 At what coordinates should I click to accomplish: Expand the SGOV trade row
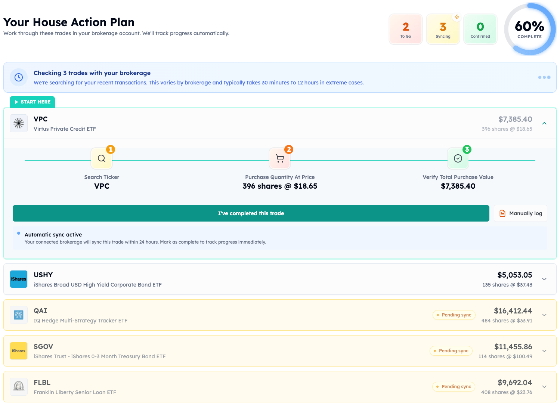(544, 351)
